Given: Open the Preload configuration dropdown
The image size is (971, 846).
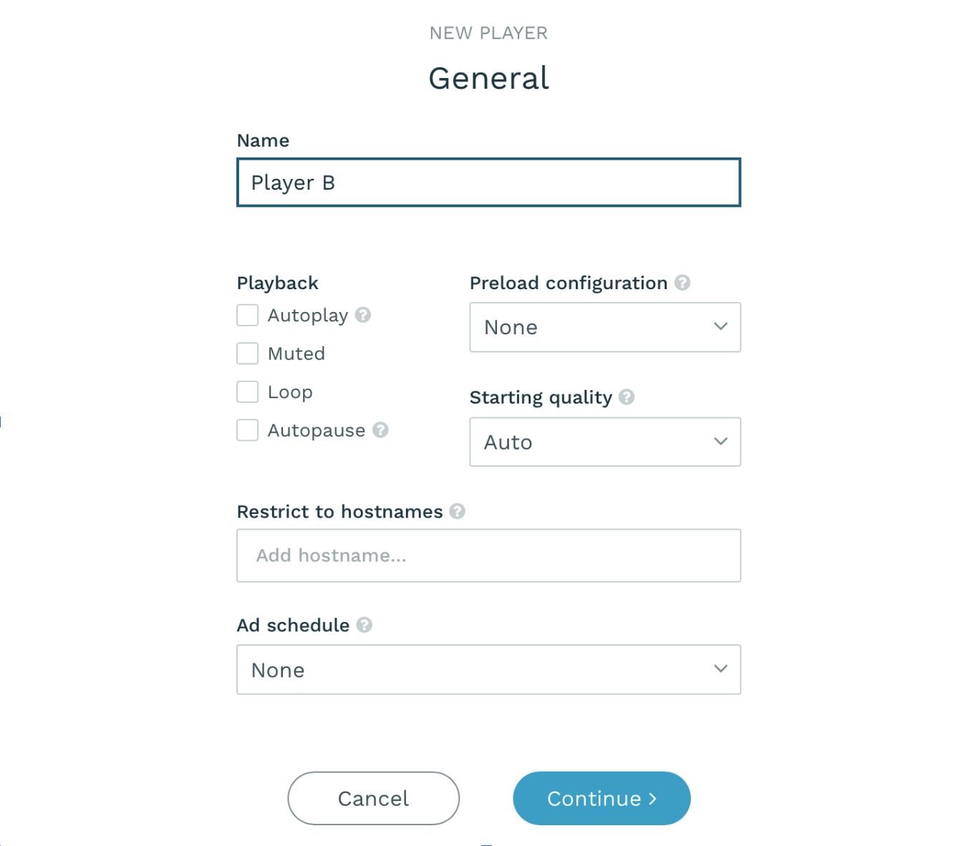Looking at the screenshot, I should pyautogui.click(x=604, y=327).
